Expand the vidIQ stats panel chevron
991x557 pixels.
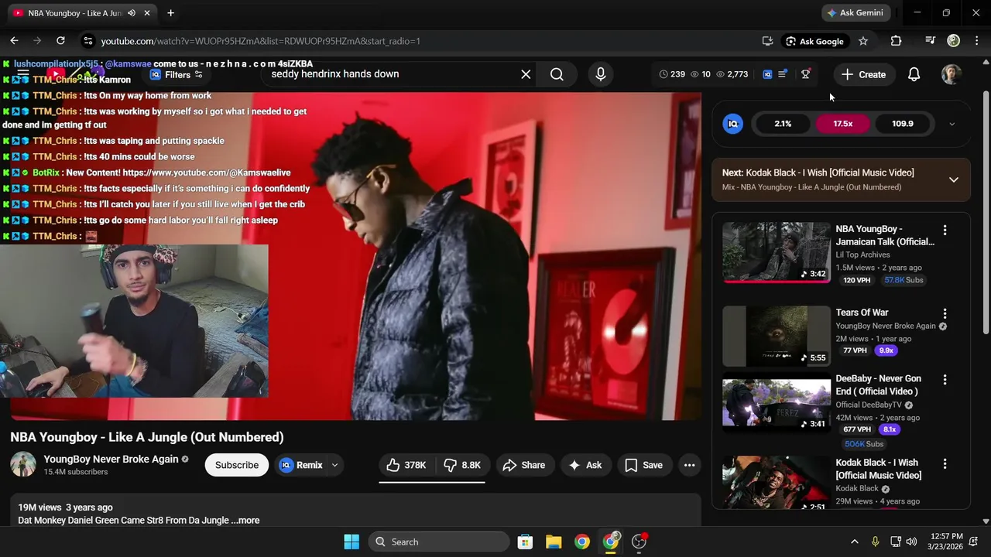pyautogui.click(x=952, y=124)
